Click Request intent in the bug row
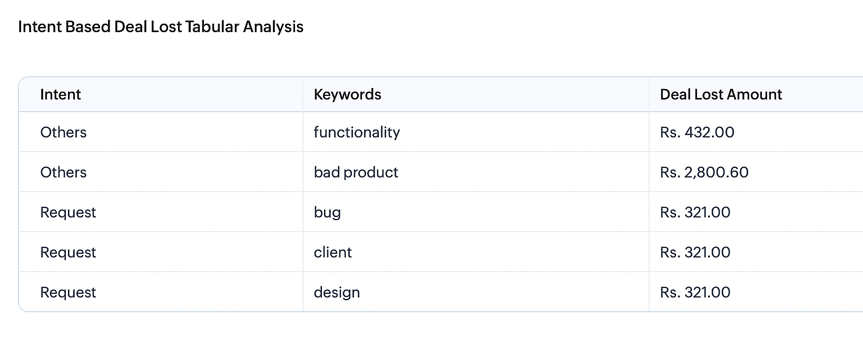 [x=68, y=212]
